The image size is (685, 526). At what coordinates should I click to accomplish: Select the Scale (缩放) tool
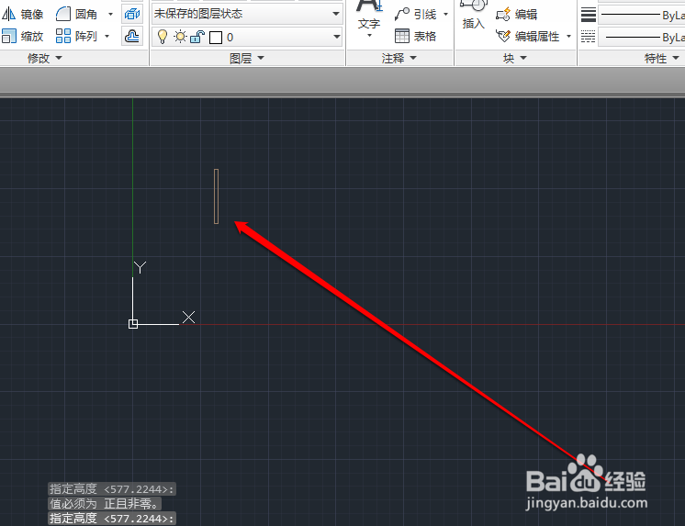pos(23,37)
